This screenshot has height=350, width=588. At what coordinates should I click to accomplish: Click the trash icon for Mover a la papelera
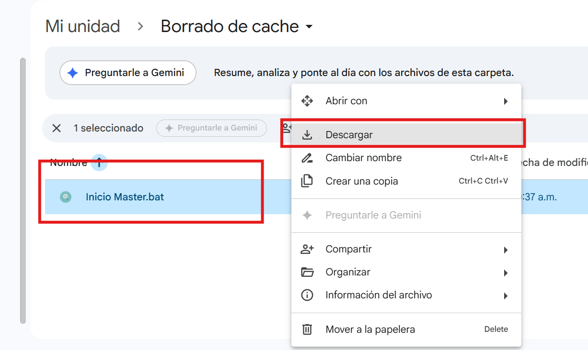coord(307,329)
